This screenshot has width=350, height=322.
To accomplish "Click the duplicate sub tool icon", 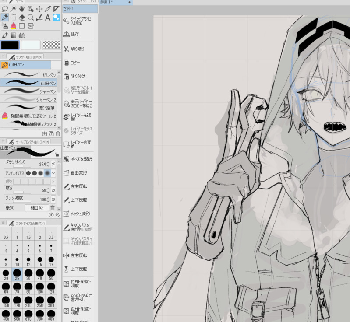I will coord(51,133).
